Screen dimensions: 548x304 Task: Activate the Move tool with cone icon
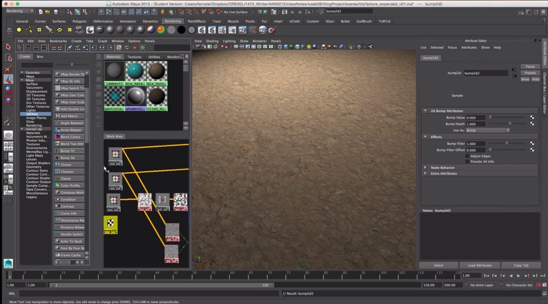pyautogui.click(x=8, y=79)
